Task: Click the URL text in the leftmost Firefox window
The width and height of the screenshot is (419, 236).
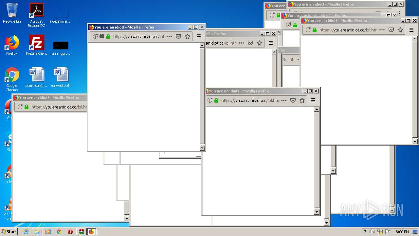Action: tap(59, 107)
